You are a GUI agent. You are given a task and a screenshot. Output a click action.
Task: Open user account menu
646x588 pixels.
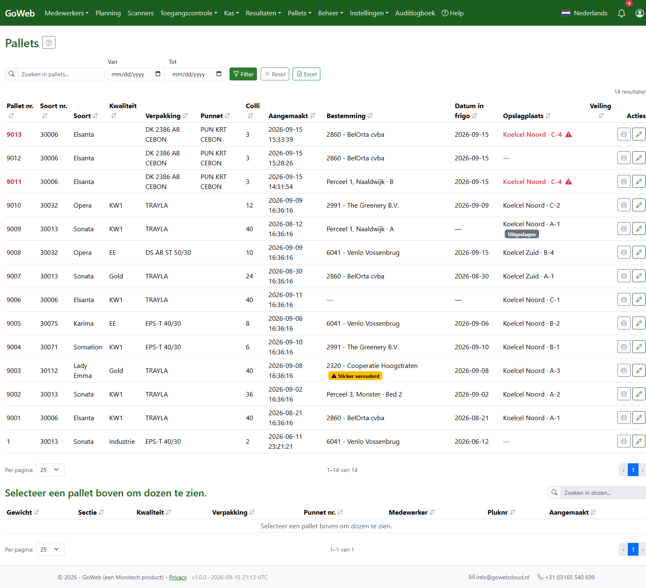click(x=640, y=13)
